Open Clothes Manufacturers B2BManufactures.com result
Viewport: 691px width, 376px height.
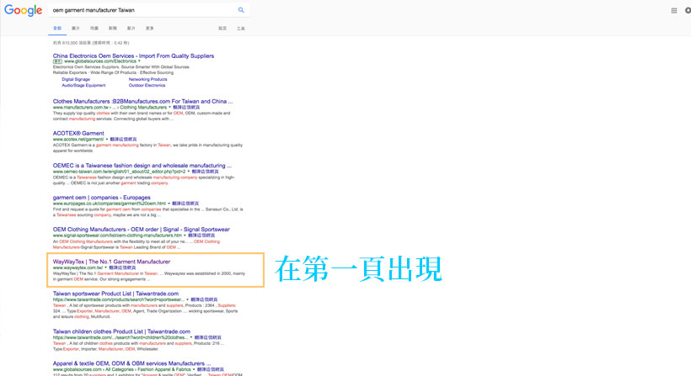tap(142, 101)
